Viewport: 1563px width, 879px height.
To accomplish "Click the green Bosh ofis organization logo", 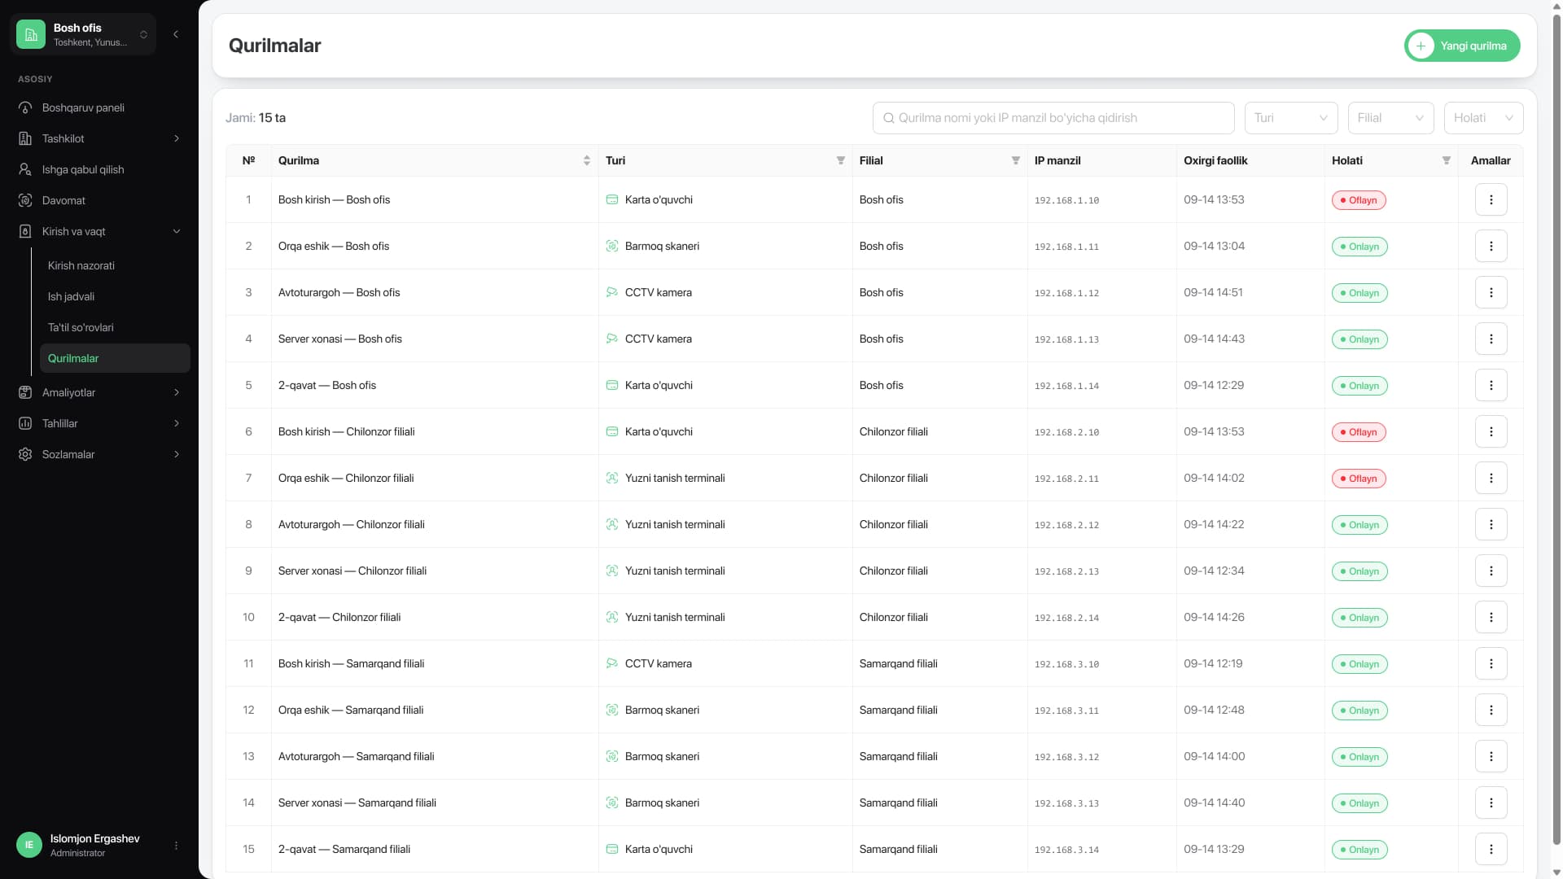I will [x=31, y=34].
